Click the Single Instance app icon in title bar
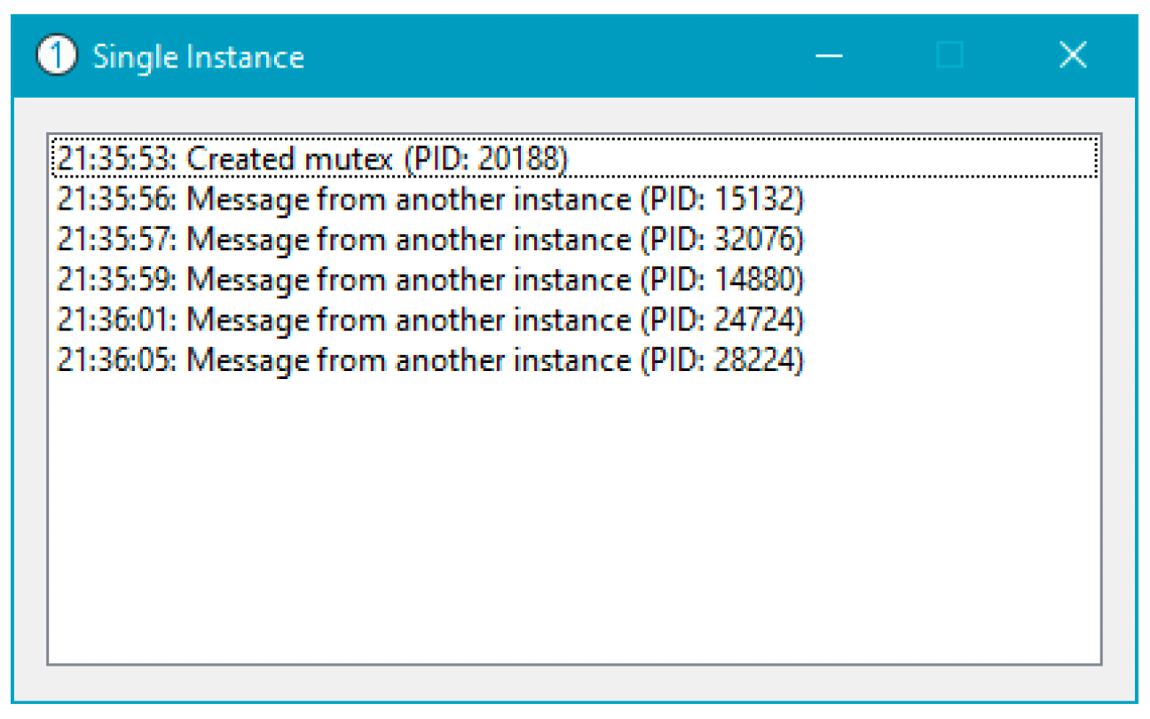1150x719 pixels. point(53,57)
